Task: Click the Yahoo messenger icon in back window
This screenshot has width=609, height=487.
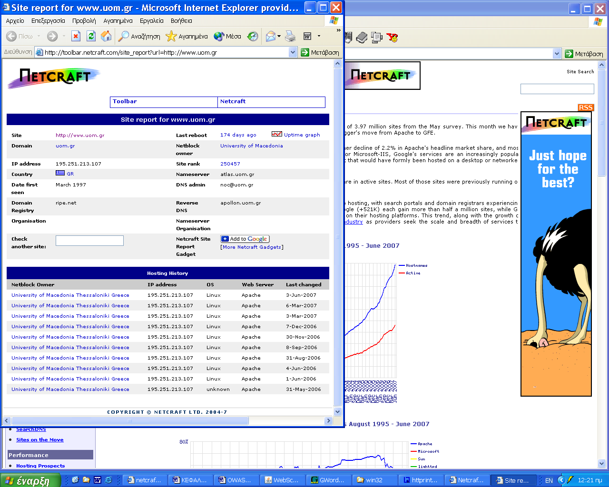Action: [393, 37]
